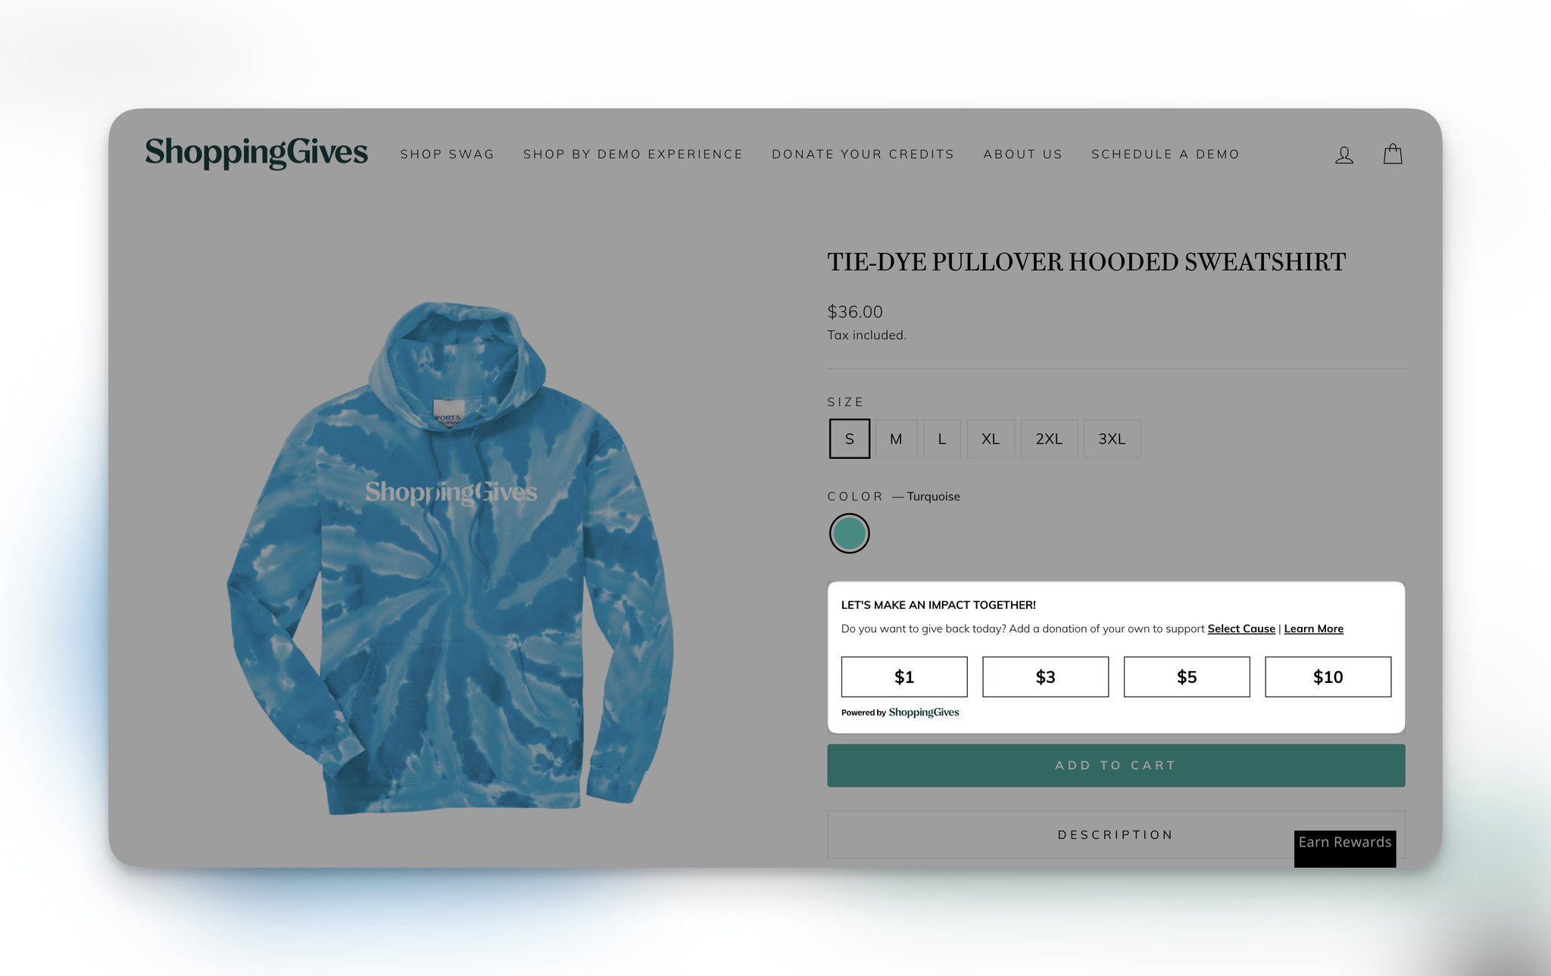
Task: Open the shopping cart icon
Action: pyautogui.click(x=1393, y=153)
